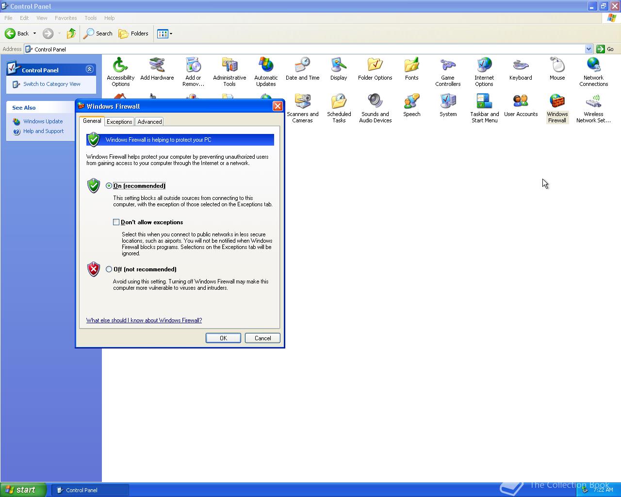Open Wireless Network Setup Wizard icon

click(593, 108)
